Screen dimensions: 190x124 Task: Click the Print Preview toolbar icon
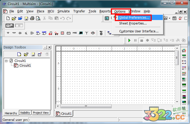(x=38, y=18)
